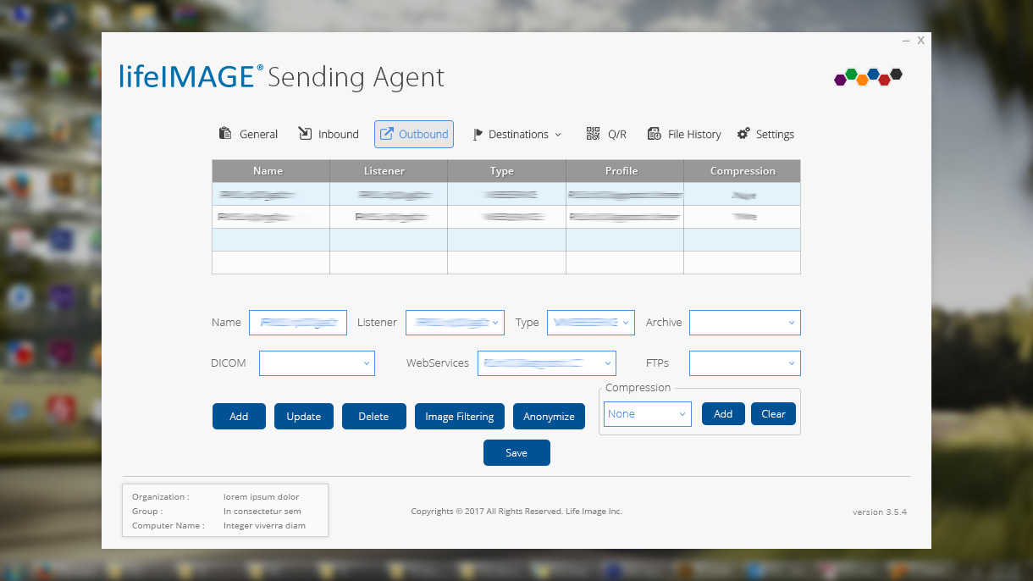Click the Settings gear icon
1033x581 pixels.
[x=743, y=134]
